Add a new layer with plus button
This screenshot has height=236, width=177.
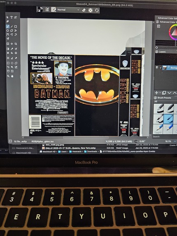pyautogui.click(x=156, y=93)
